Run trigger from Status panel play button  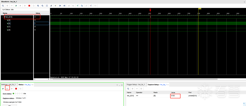coord(7,89)
